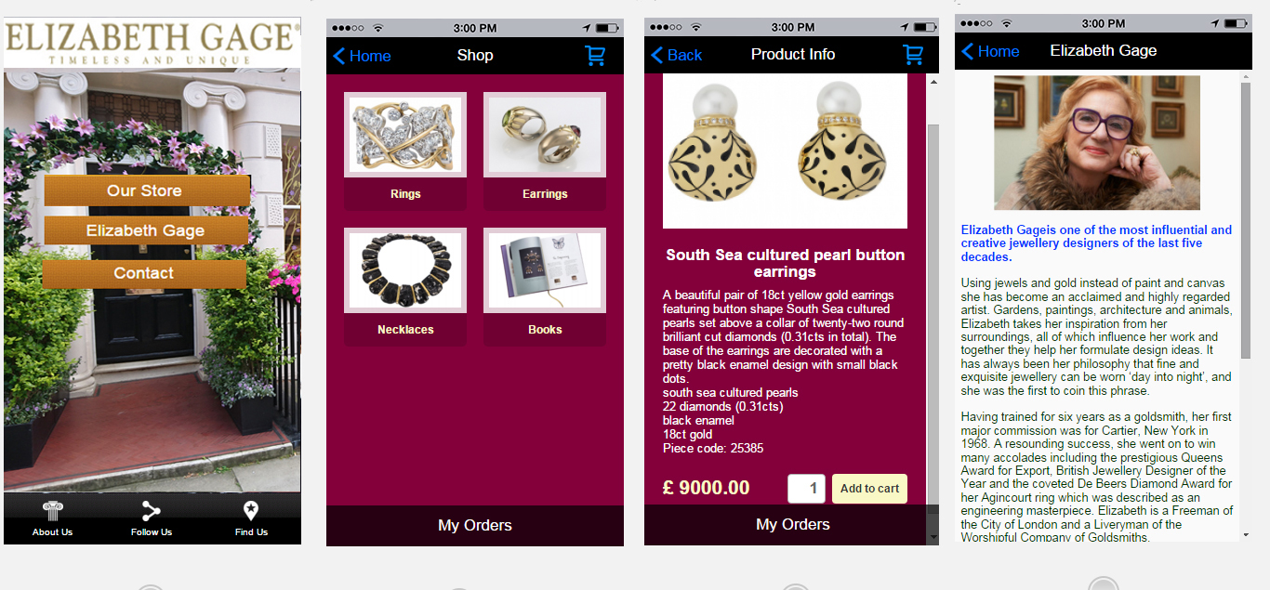Set quantity in the quantity field

click(x=806, y=489)
